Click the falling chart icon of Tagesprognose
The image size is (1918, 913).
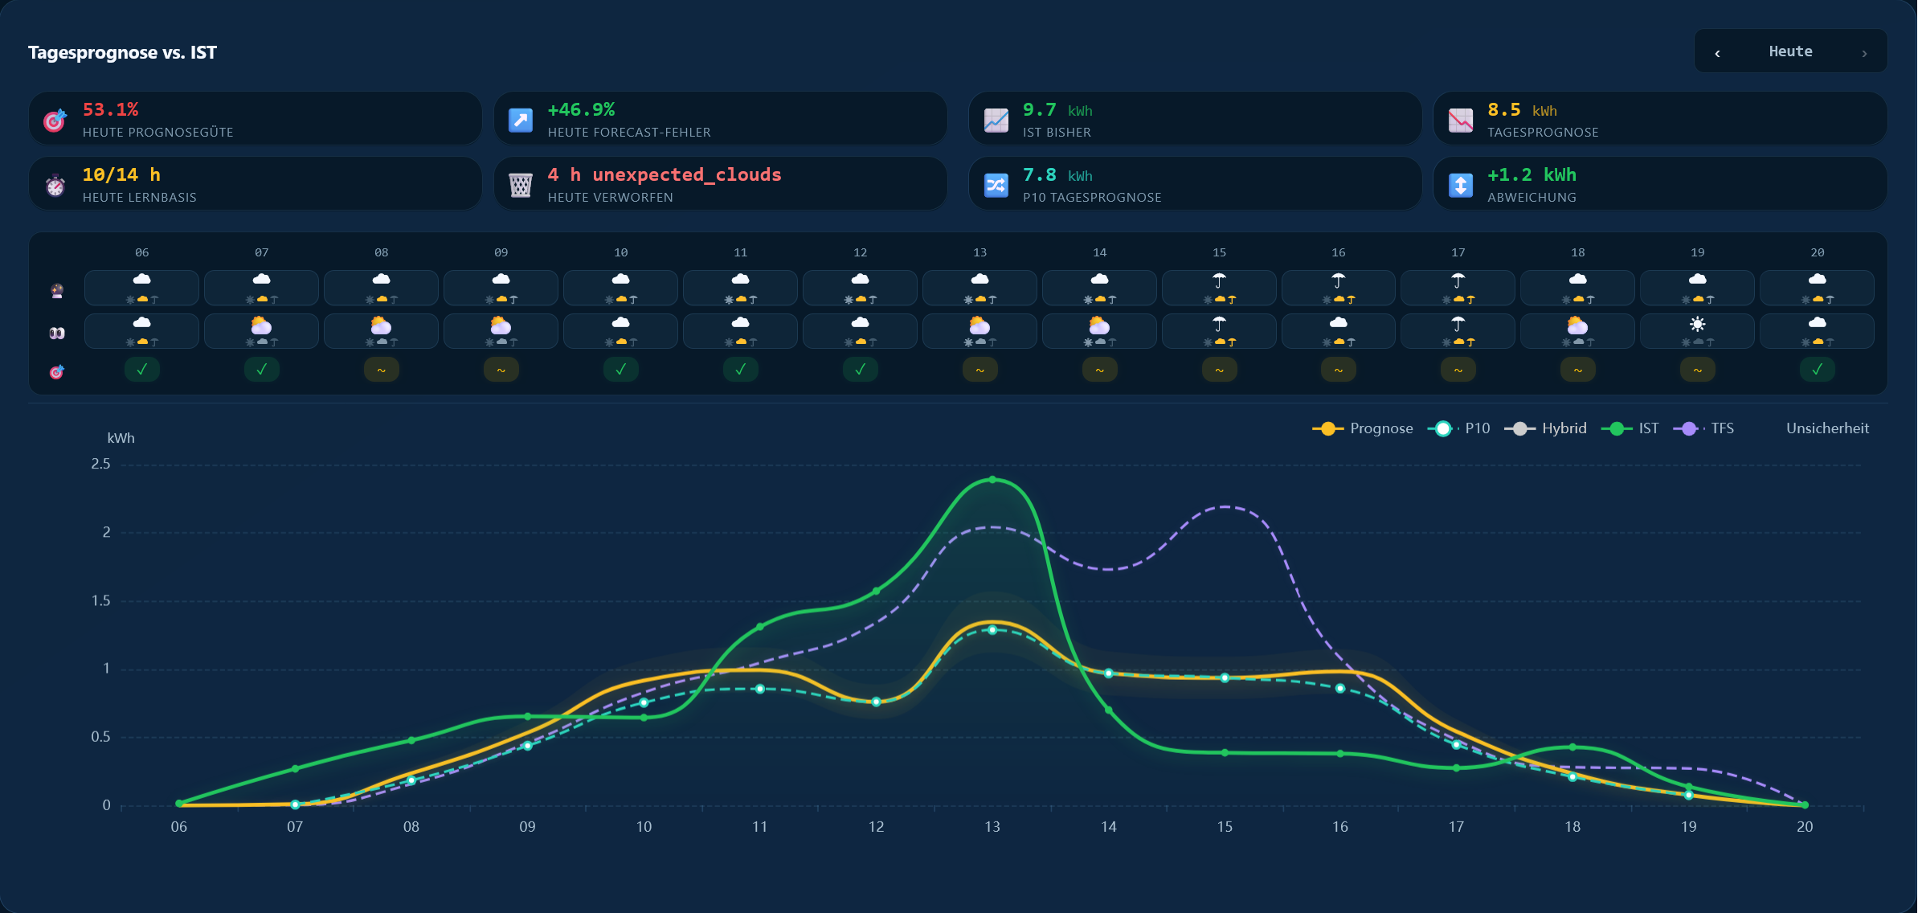coord(1461,120)
